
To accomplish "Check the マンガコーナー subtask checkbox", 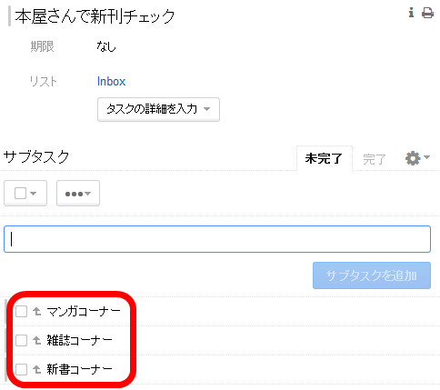I will coord(21,311).
